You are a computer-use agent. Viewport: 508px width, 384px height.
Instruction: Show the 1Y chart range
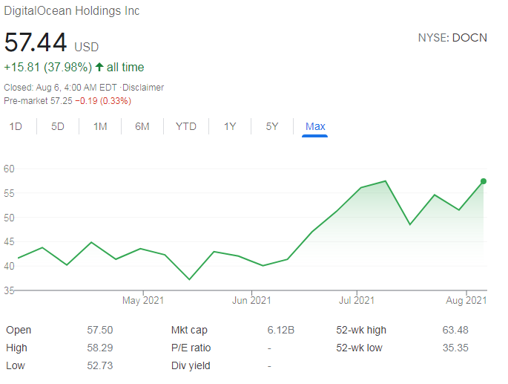[x=230, y=126]
